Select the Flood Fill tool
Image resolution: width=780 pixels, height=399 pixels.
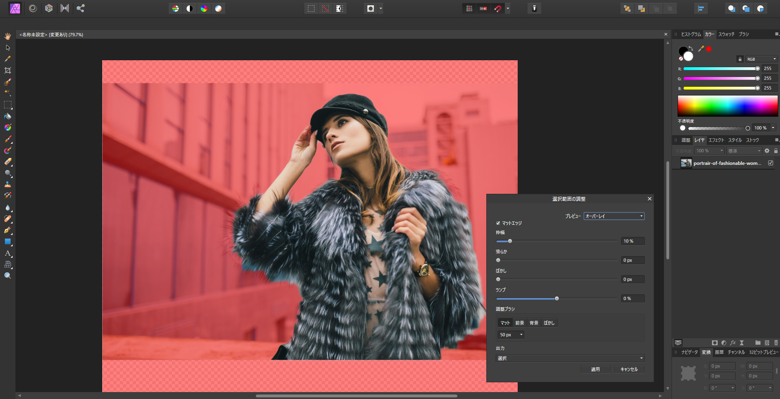coord(7,116)
